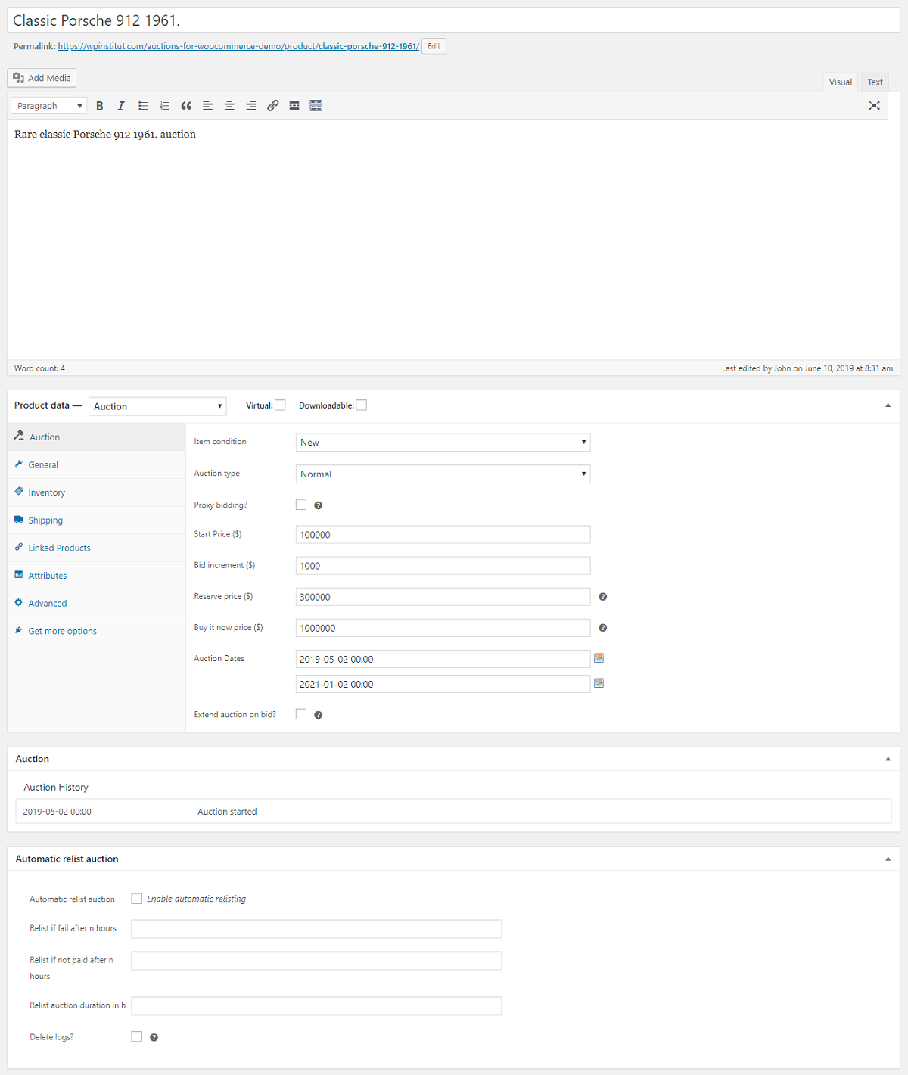The height and width of the screenshot is (1075, 908).
Task: Click the Edit permalink button
Action: tap(433, 46)
